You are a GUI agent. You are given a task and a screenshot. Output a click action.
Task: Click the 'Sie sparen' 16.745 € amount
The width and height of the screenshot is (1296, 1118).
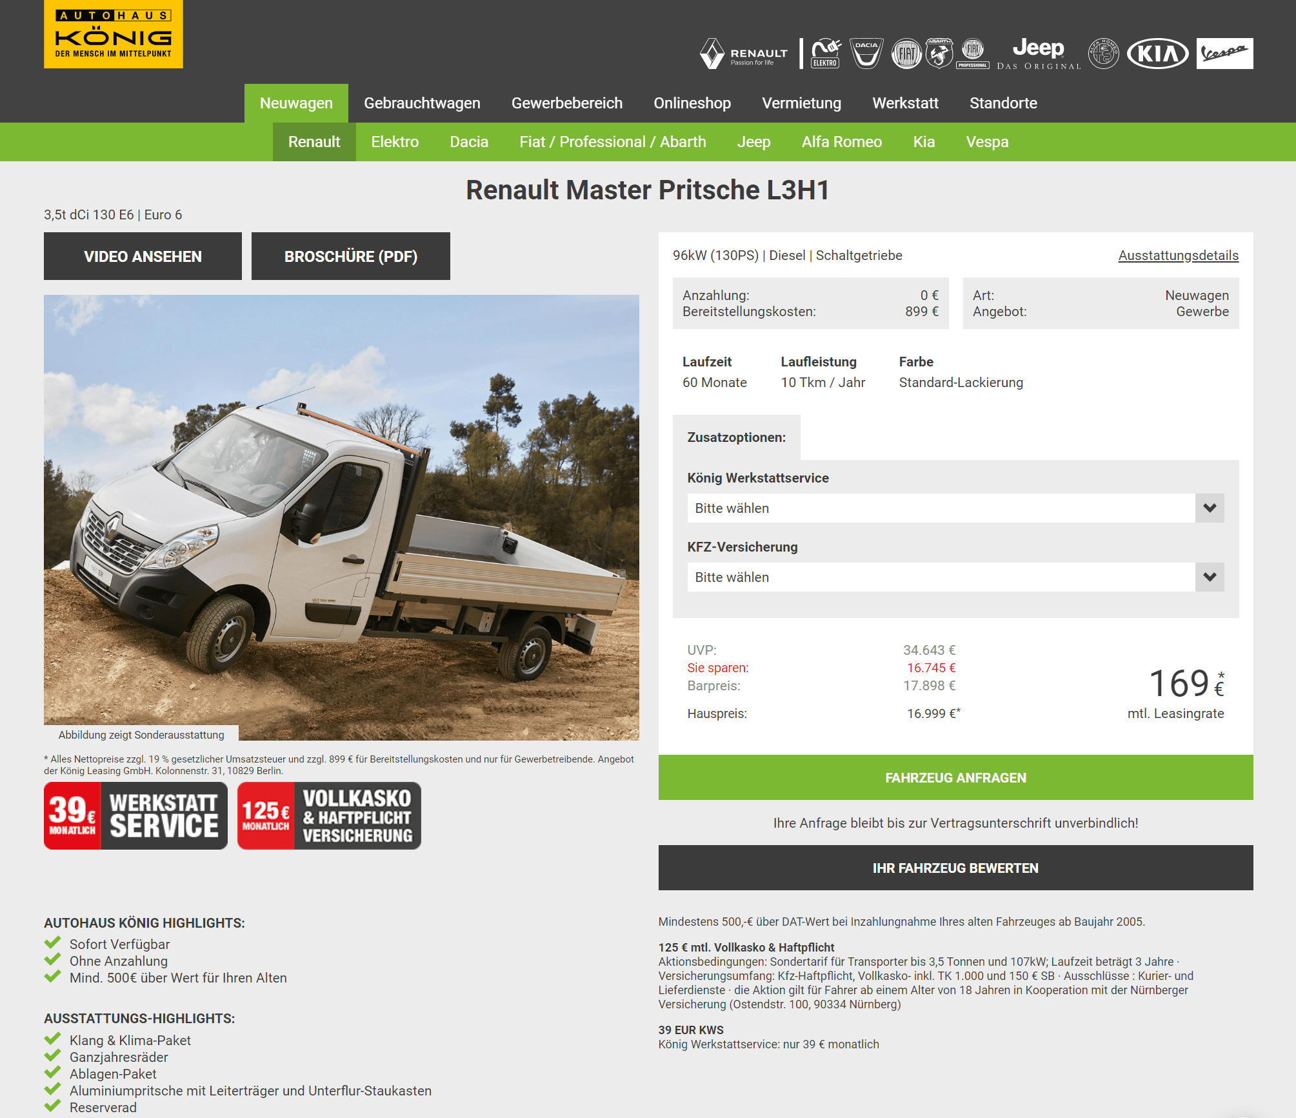931,668
